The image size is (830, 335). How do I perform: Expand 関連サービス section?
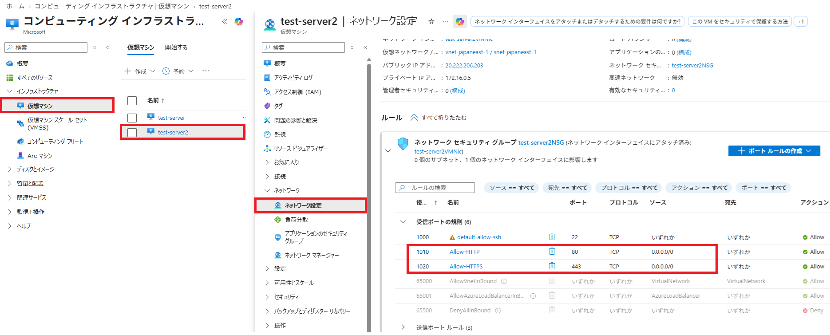point(10,197)
